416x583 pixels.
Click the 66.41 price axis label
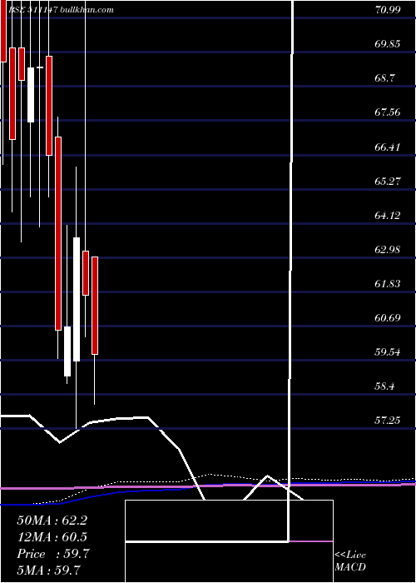coord(388,147)
